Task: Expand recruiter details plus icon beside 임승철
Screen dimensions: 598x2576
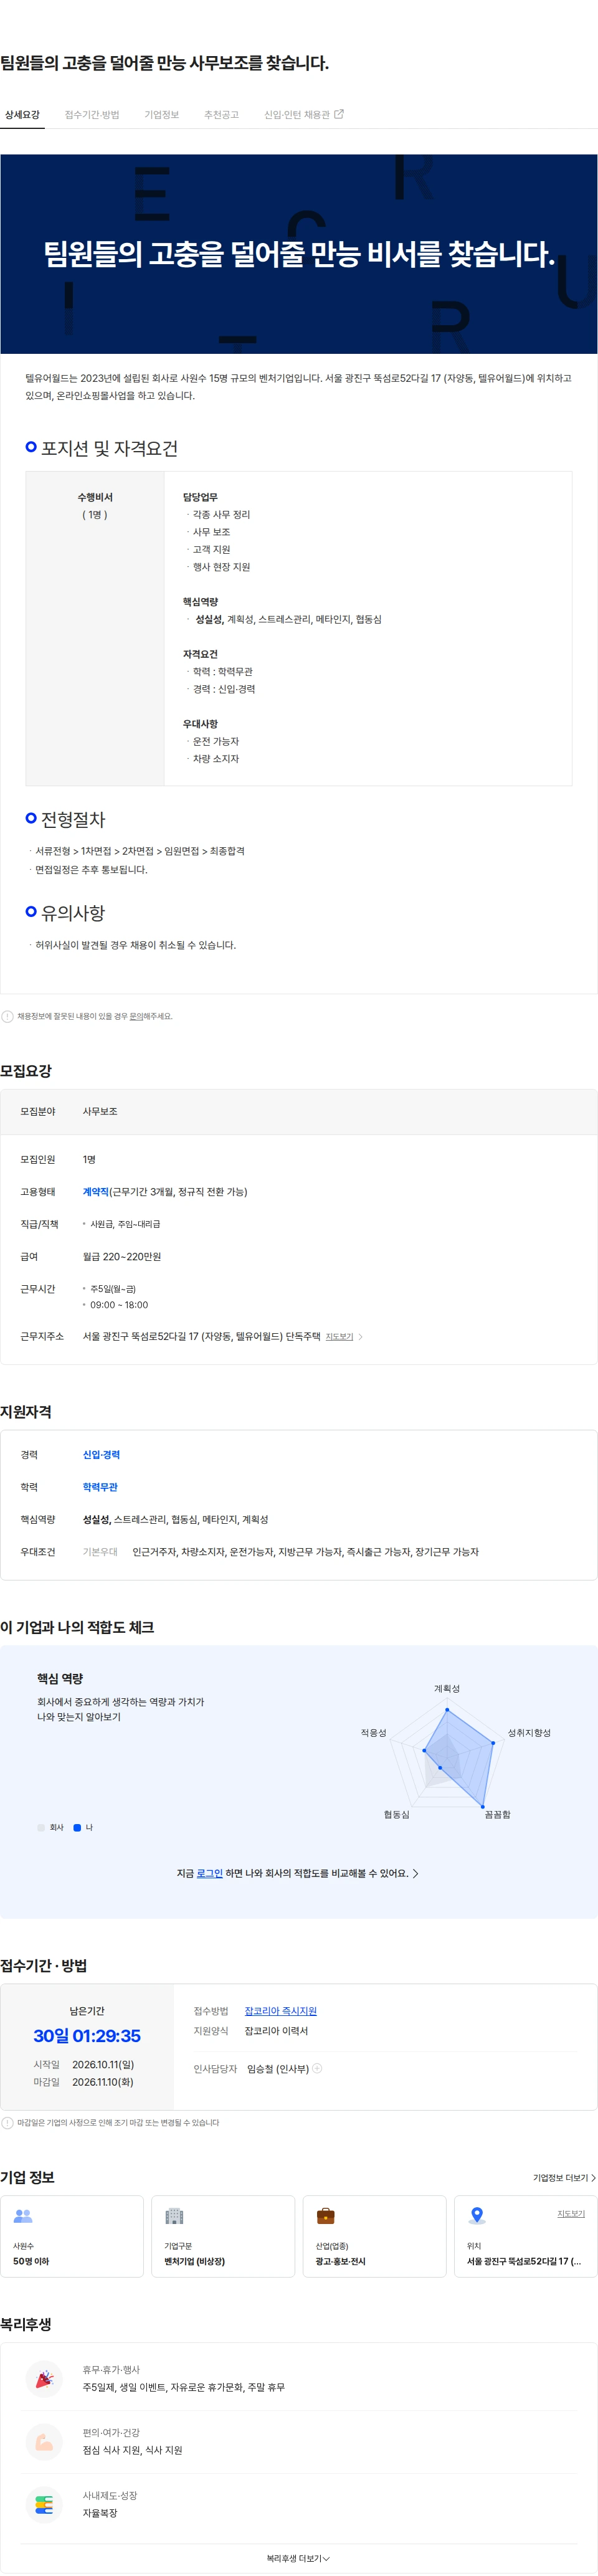Action: (317, 2068)
